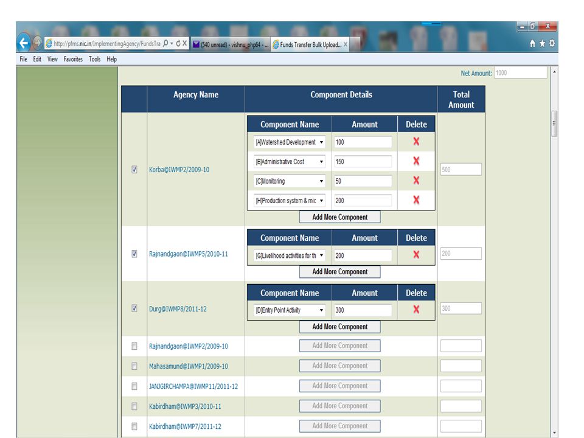Click the Livelihood activities amount field 200
The width and height of the screenshot is (584, 438).
[363, 255]
